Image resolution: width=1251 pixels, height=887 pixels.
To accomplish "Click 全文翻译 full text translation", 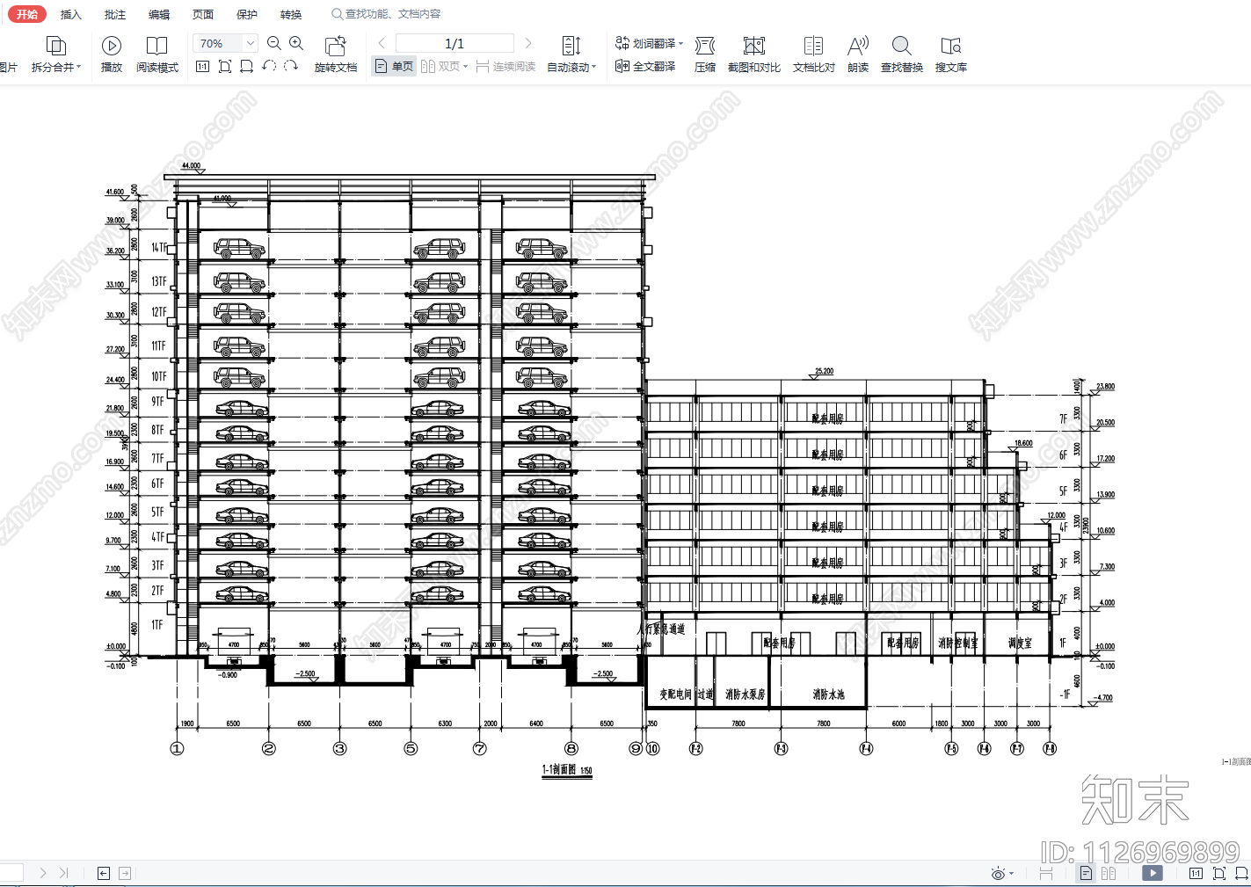I will point(645,66).
